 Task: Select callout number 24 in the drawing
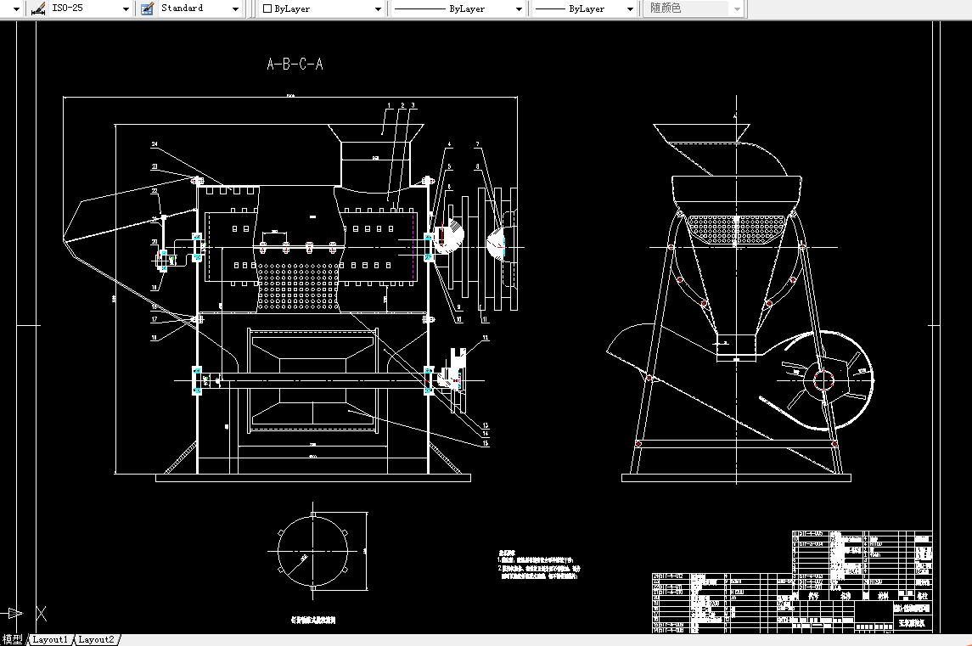[x=155, y=144]
